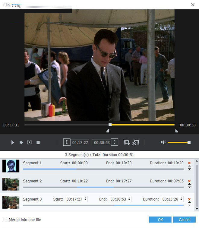
Task: Click the end time field 00:30:53 in controls
Action: pyautogui.click(x=102, y=142)
